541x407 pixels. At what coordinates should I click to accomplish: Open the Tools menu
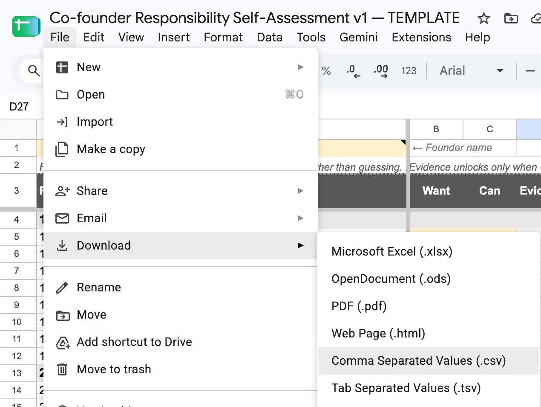pyautogui.click(x=311, y=38)
